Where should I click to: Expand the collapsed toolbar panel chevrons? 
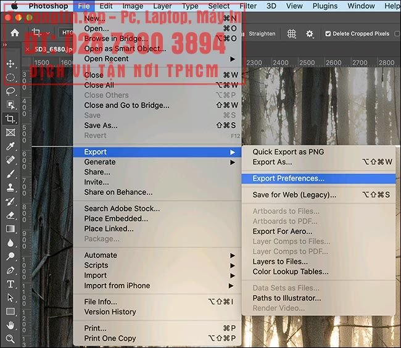[x=4, y=45]
